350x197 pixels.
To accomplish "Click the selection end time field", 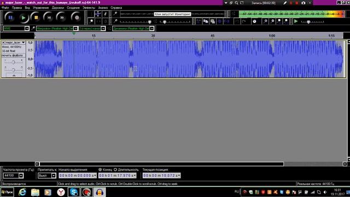I will tap(118, 176).
